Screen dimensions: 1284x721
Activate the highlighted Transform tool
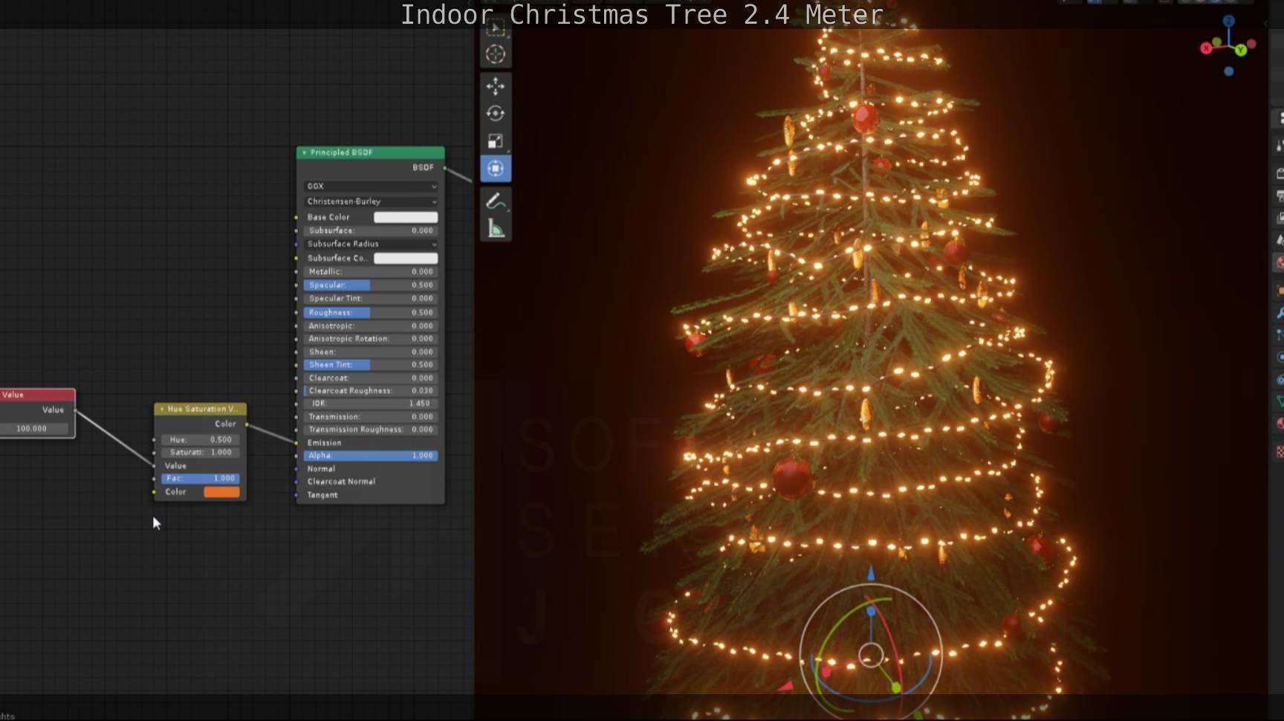pyautogui.click(x=496, y=169)
